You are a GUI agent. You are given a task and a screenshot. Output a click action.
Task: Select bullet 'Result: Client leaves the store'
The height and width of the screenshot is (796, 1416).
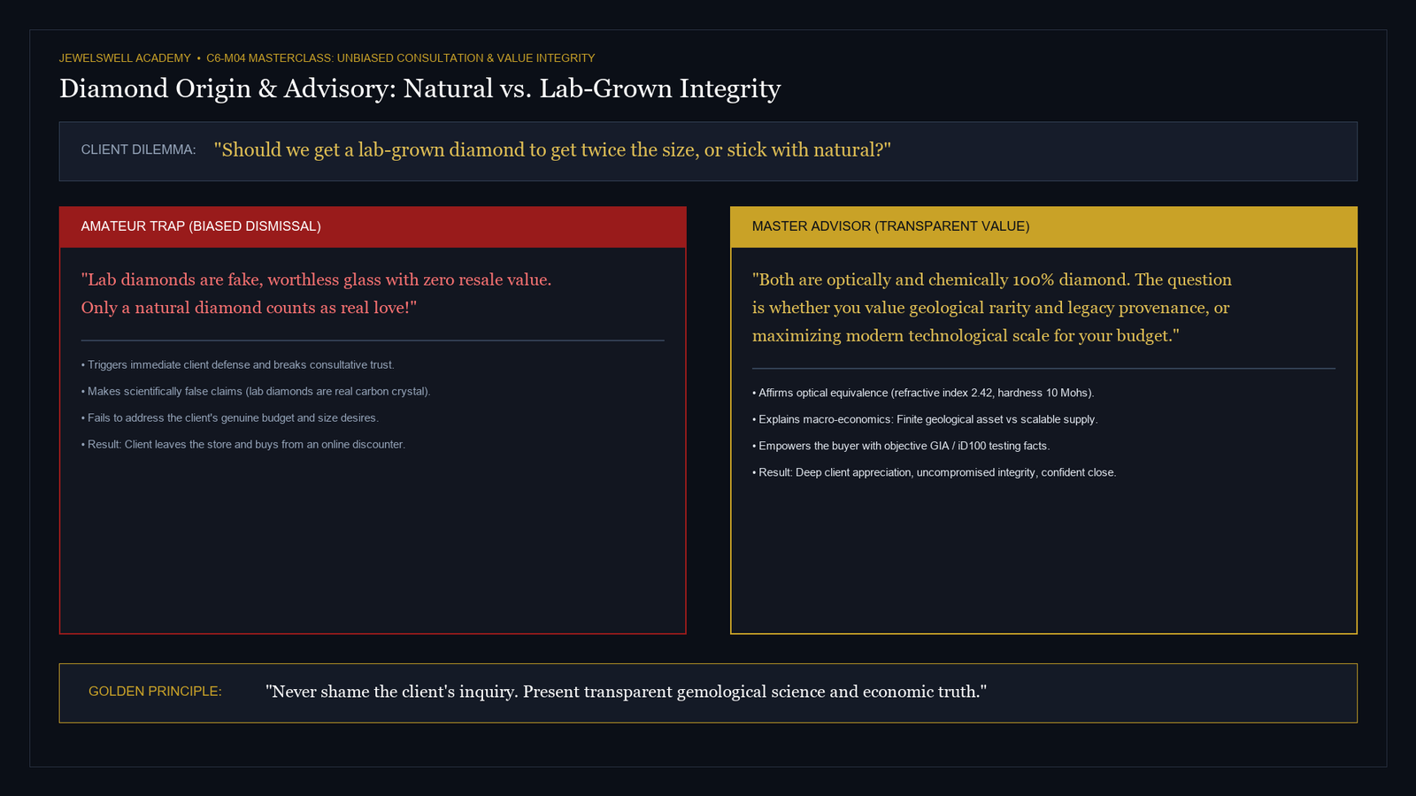point(243,445)
